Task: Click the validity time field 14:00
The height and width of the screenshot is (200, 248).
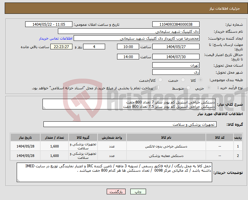Action: (x=128, y=57)
